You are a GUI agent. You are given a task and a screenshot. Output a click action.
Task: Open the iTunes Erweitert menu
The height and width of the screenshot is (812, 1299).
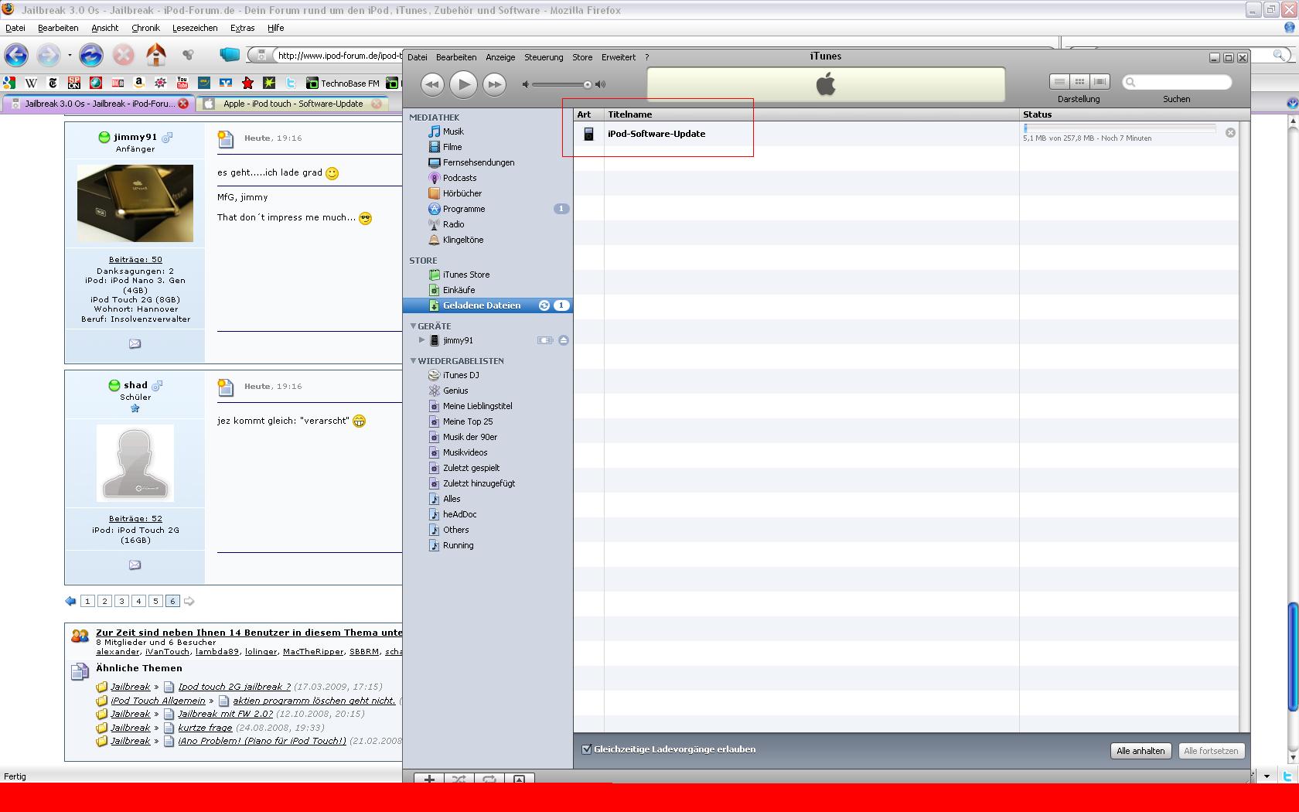[619, 57]
